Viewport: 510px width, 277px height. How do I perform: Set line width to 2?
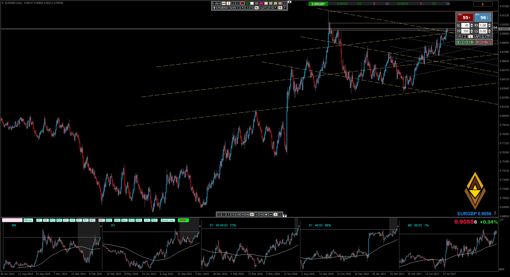[x=233, y=3]
